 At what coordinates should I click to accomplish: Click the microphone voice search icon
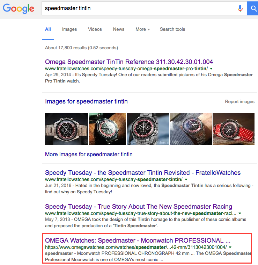point(240,8)
